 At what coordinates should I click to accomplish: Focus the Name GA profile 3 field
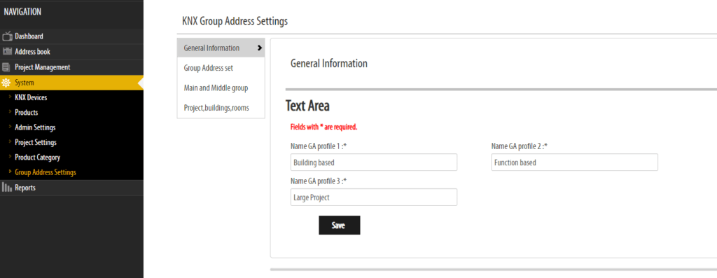374,197
